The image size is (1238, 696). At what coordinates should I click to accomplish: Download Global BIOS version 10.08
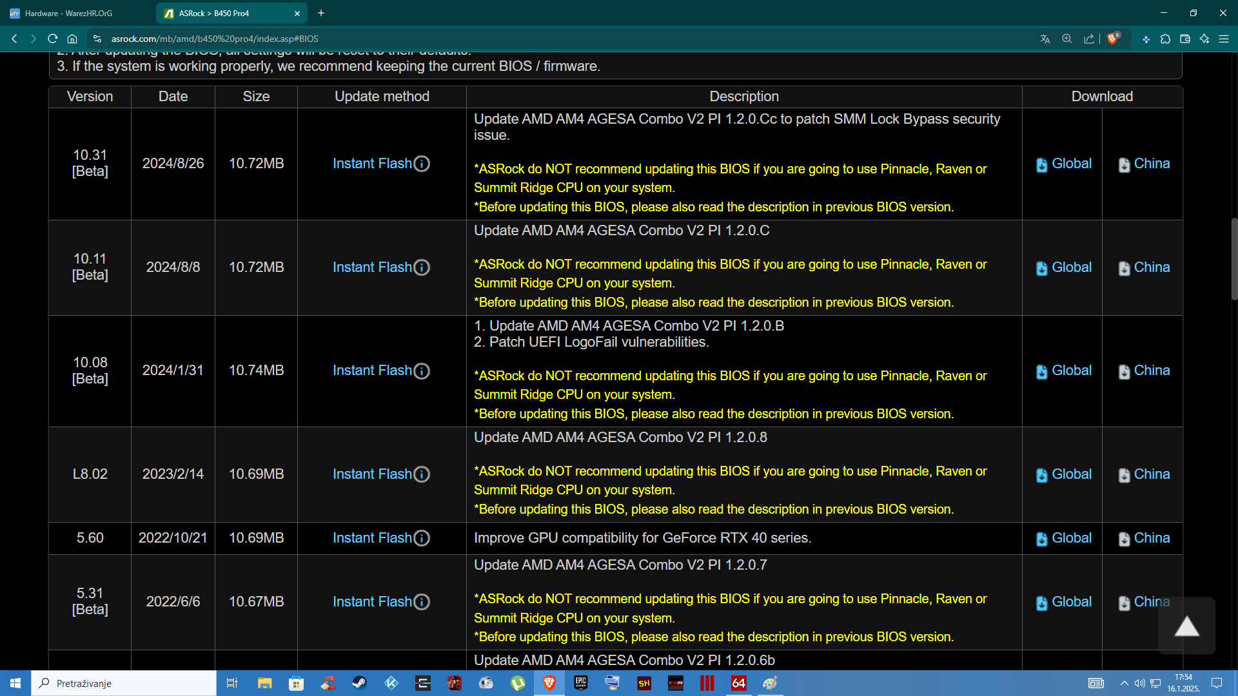(1063, 371)
